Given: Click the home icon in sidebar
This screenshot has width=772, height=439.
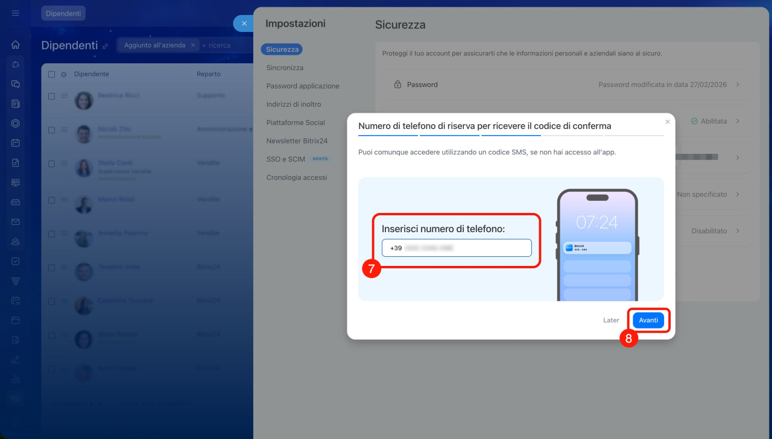Looking at the screenshot, I should point(16,45).
